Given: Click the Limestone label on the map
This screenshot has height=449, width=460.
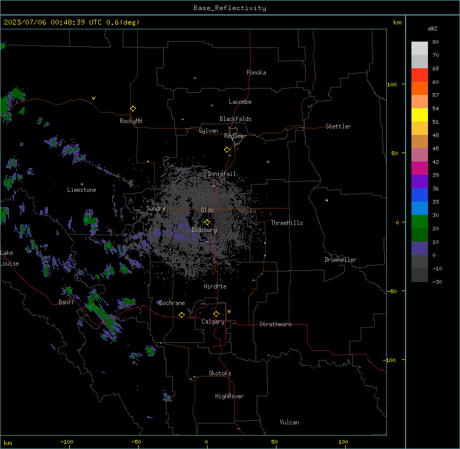Looking at the screenshot, I should click(82, 190).
